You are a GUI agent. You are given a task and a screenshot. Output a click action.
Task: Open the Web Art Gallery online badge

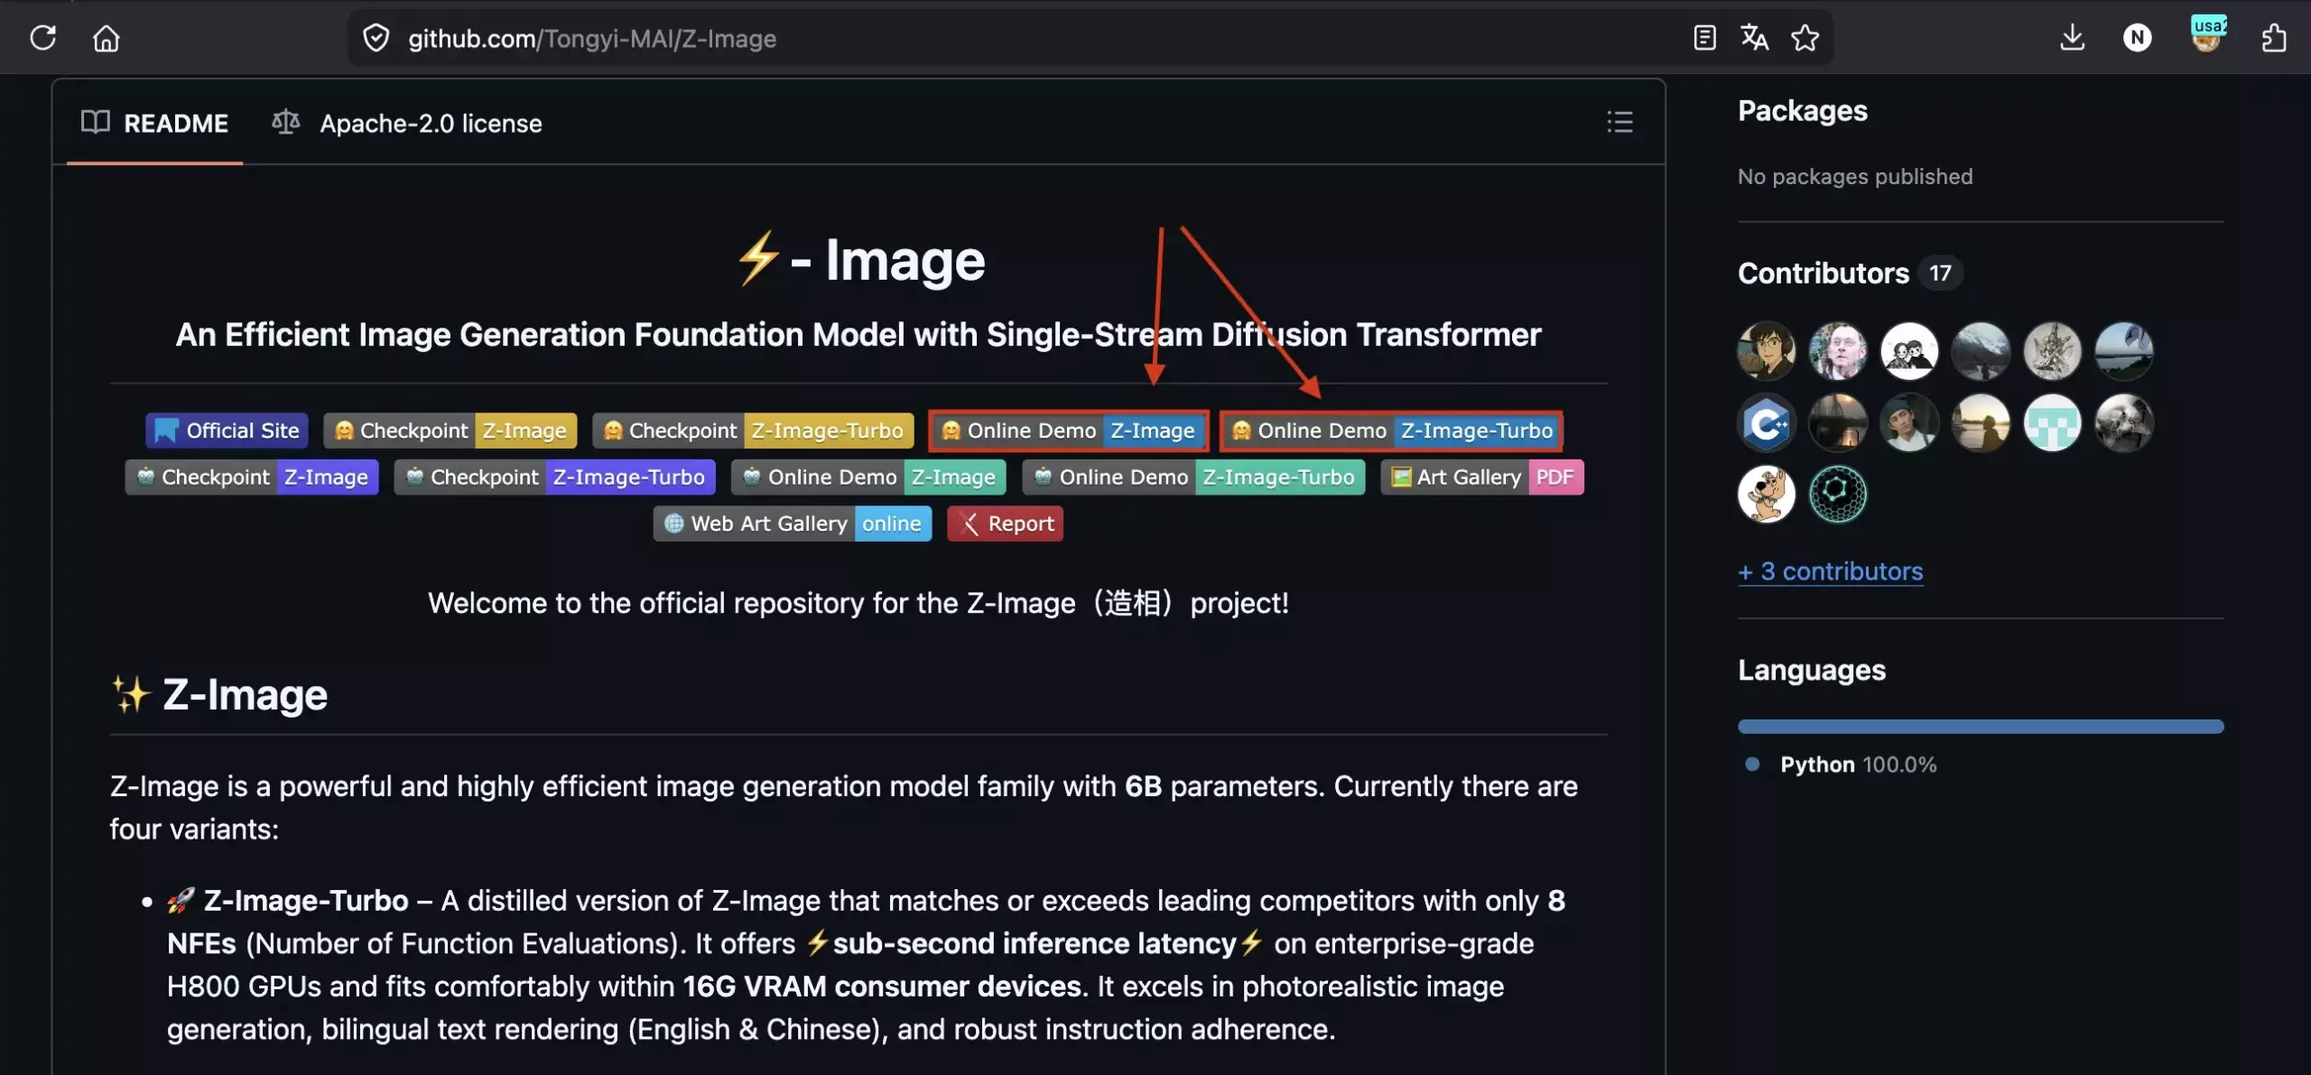[x=793, y=524]
